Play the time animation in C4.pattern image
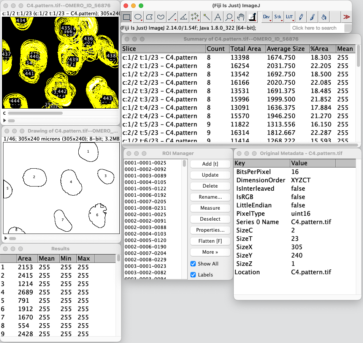The image size is (363, 343). pos(5,120)
